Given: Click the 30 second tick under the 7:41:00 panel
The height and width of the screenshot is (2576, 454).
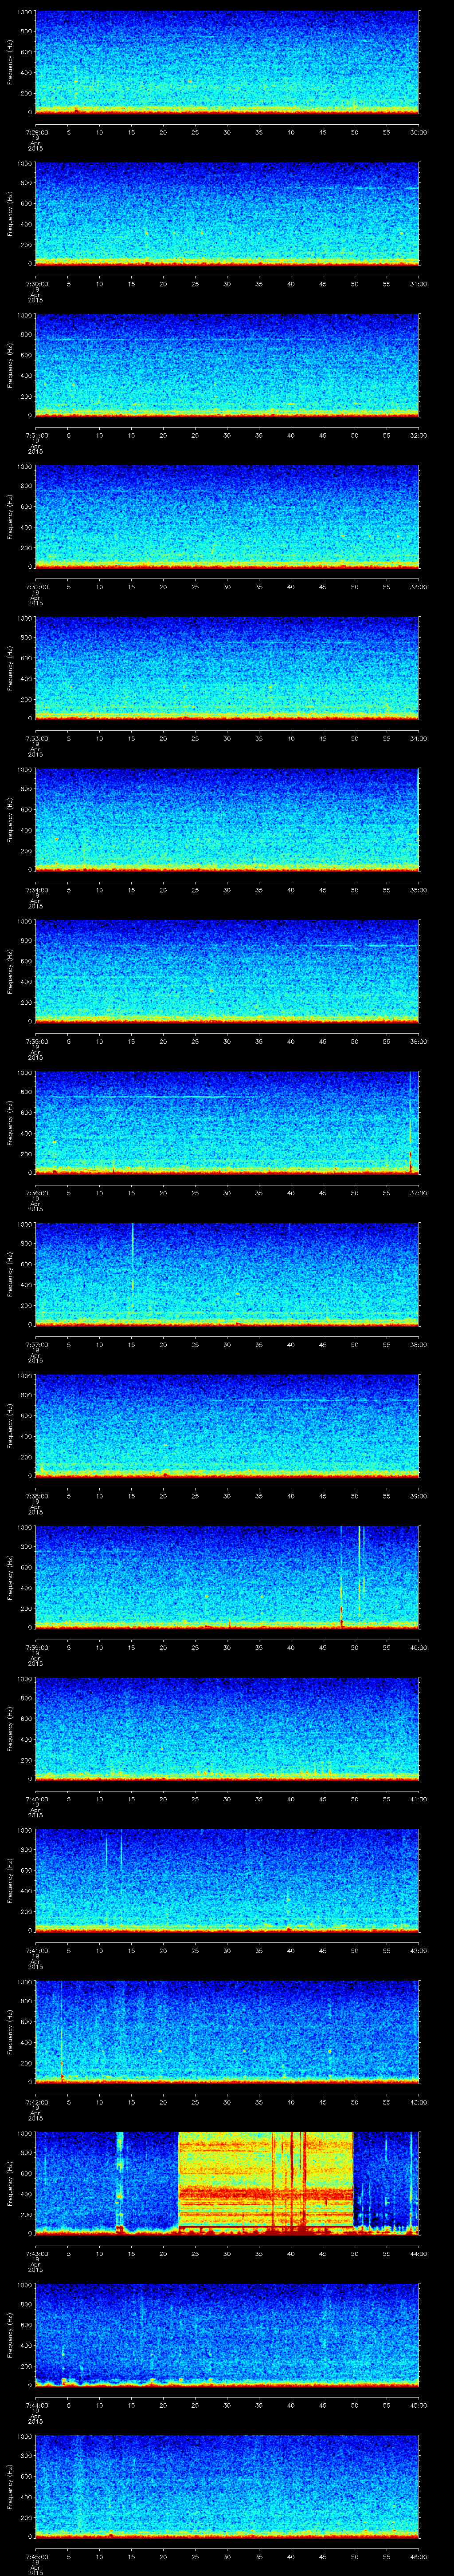Looking at the screenshot, I should 227,1950.
